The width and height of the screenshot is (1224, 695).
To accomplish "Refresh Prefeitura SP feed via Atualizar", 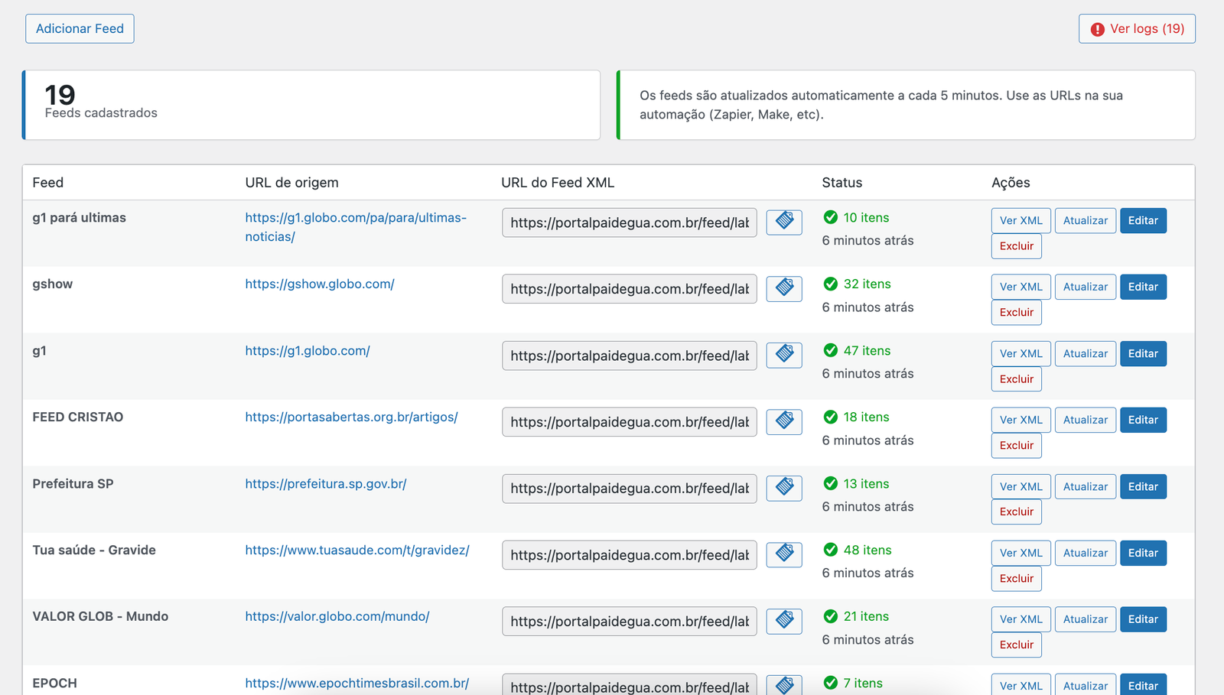I will (x=1085, y=486).
